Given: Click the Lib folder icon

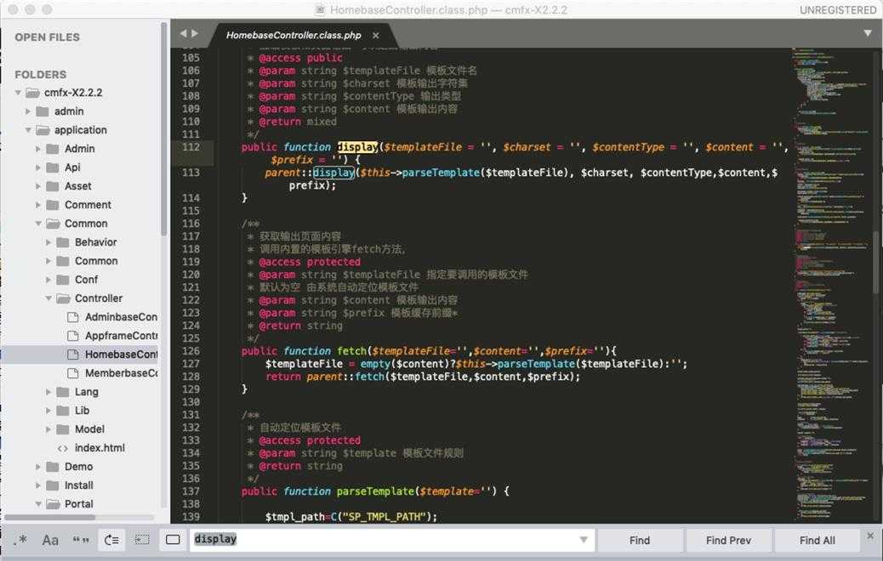Looking at the screenshot, I should tap(63, 411).
